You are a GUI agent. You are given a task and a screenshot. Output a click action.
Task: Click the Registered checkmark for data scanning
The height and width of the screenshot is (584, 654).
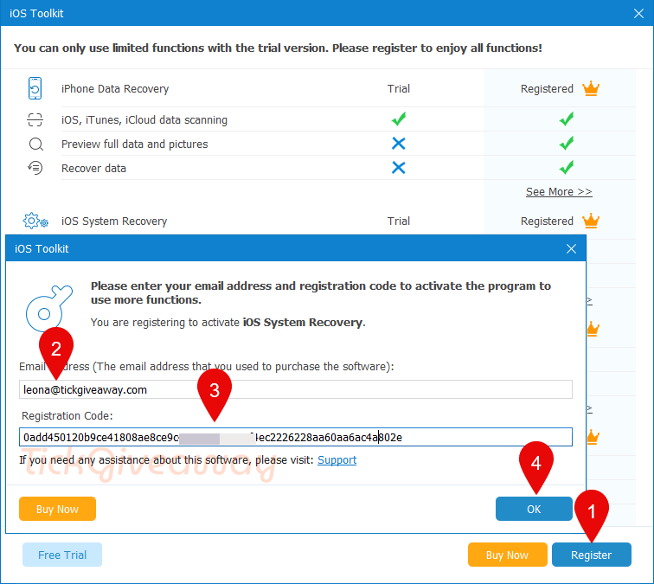click(x=567, y=119)
